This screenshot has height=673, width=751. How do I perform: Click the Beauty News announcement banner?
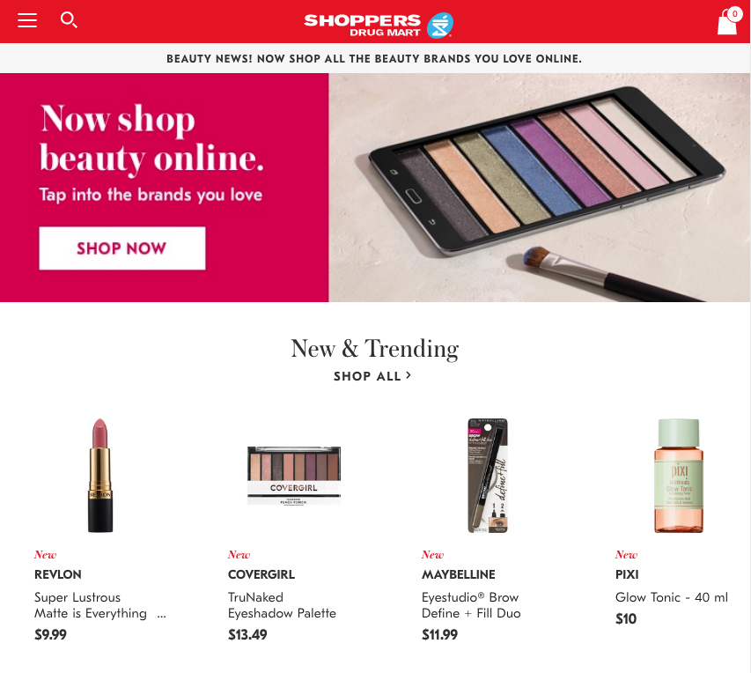click(374, 58)
